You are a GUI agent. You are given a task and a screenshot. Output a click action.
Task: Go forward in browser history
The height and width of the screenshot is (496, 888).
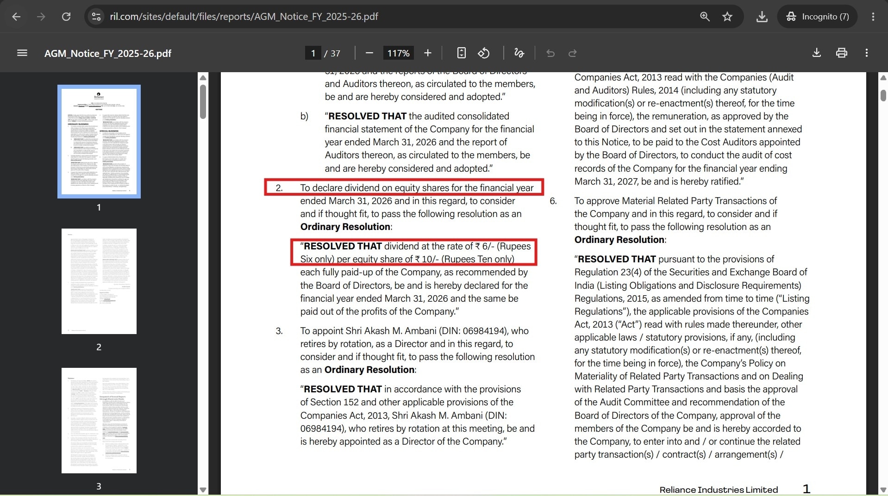click(x=41, y=17)
